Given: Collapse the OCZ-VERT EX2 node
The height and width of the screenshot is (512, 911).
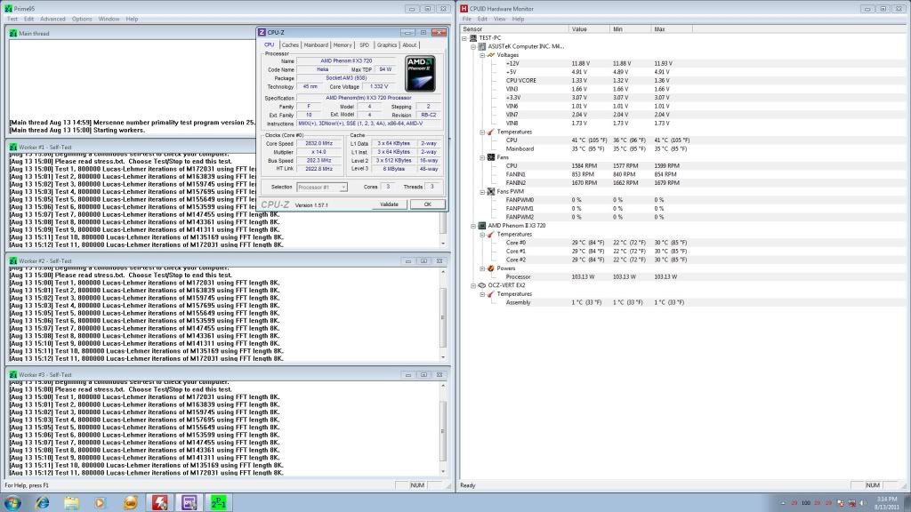Looking at the screenshot, I should [473, 285].
